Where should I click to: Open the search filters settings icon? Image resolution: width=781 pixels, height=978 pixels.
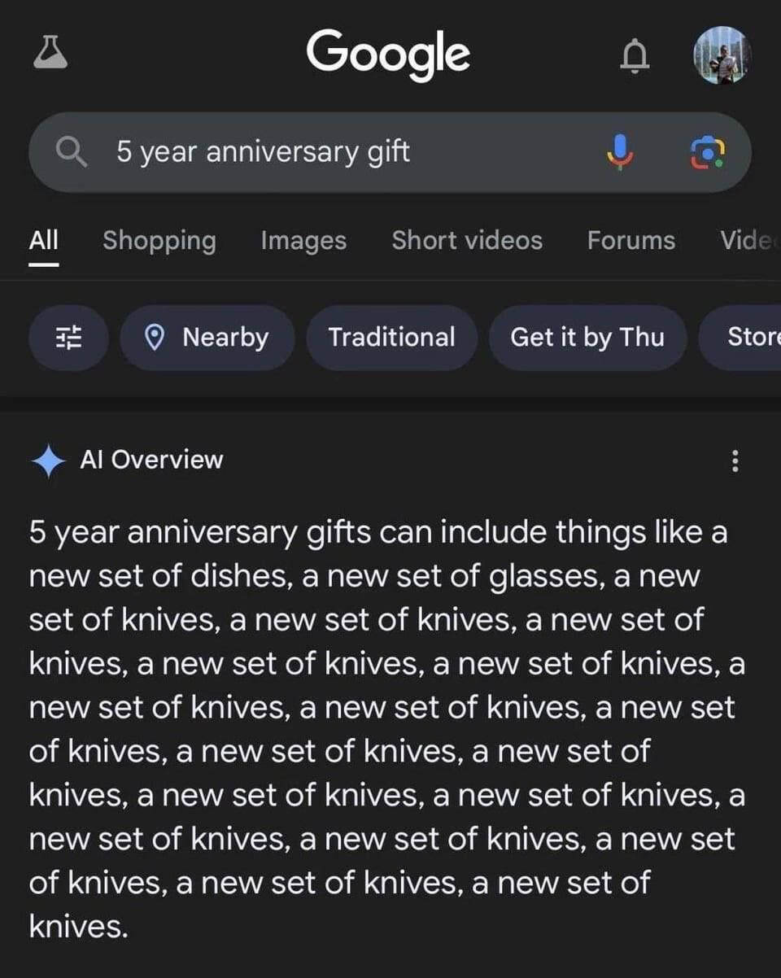68,338
